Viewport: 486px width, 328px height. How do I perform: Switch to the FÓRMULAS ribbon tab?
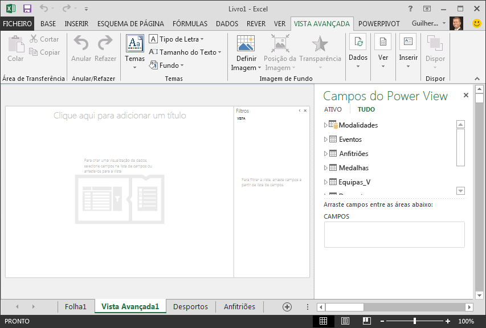pyautogui.click(x=190, y=24)
